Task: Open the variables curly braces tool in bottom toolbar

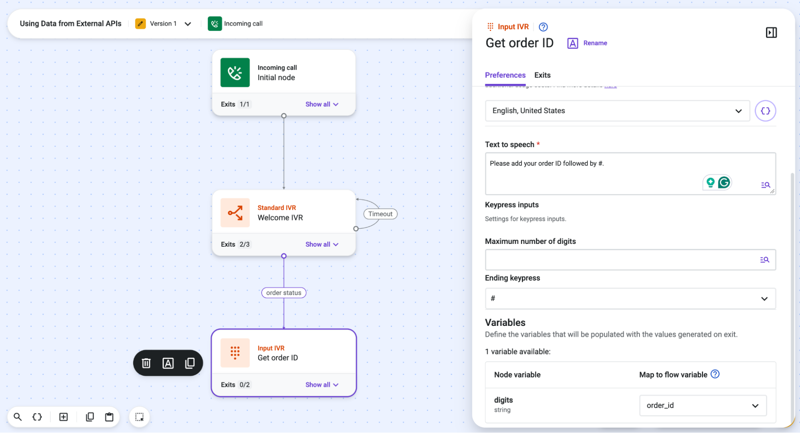Action: point(37,417)
